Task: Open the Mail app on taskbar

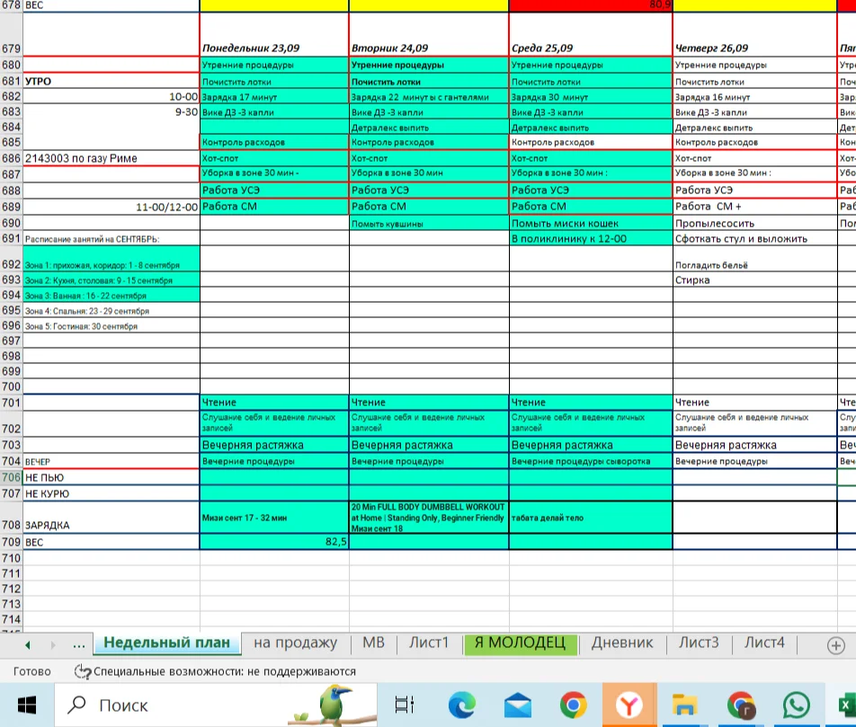Action: point(518,705)
